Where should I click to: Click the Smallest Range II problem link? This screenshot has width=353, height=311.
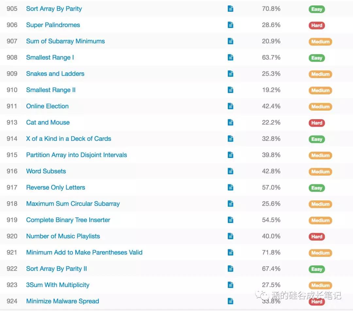tap(51, 90)
